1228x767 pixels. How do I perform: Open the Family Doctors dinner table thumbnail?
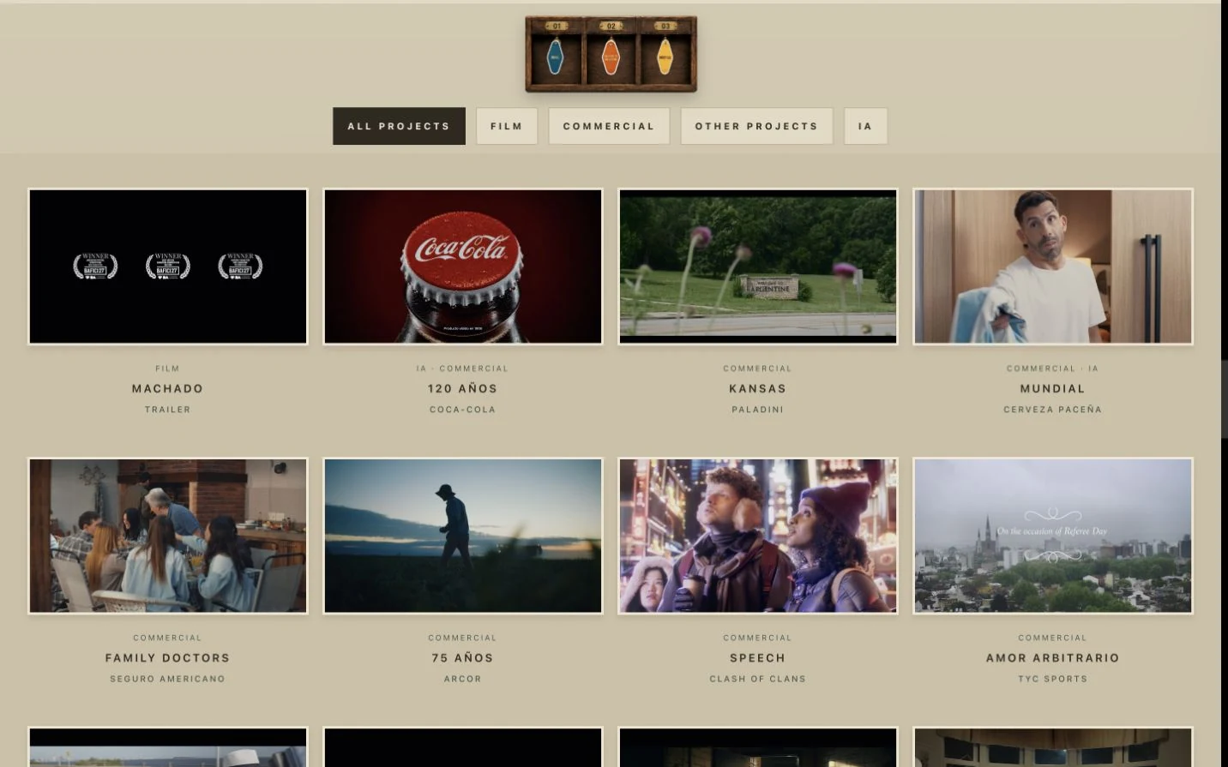point(168,536)
